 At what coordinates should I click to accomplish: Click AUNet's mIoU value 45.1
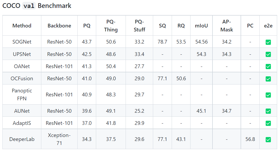(201, 111)
